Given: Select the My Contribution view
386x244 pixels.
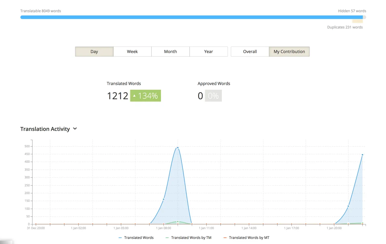Looking at the screenshot, I should (289, 51).
